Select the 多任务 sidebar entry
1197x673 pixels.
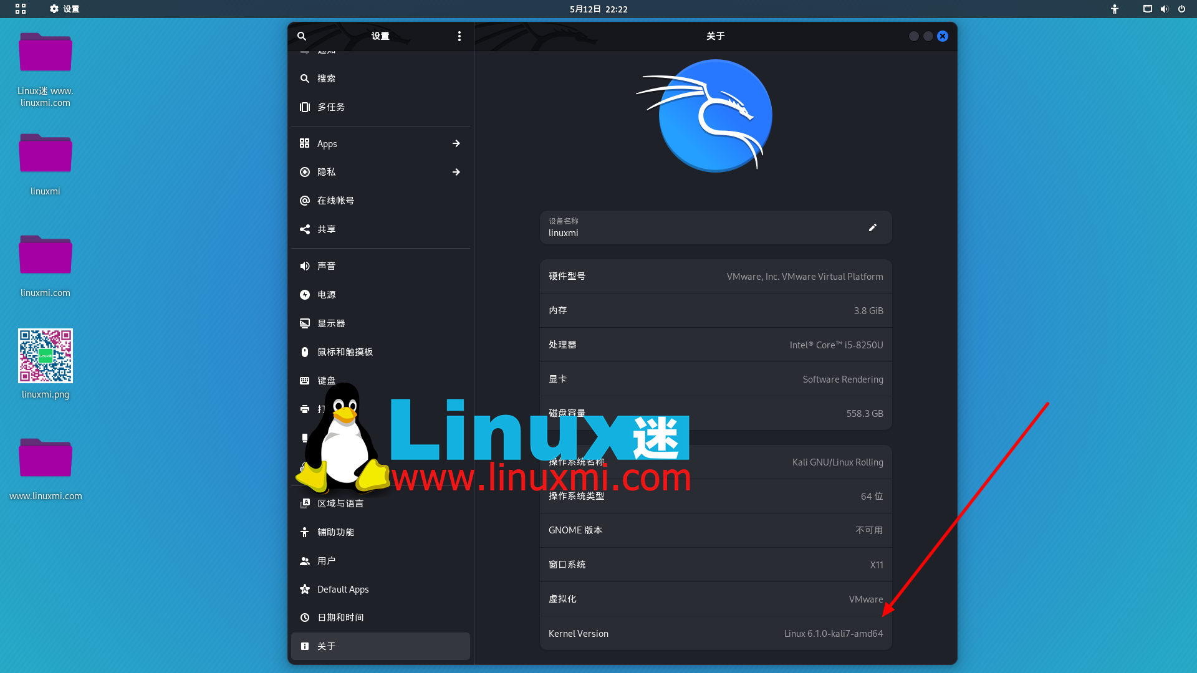pyautogui.click(x=380, y=107)
